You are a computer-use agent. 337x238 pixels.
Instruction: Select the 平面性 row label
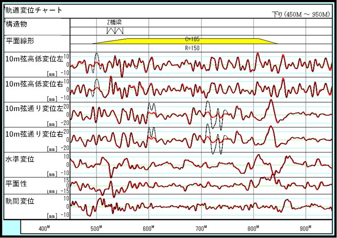[16, 183]
